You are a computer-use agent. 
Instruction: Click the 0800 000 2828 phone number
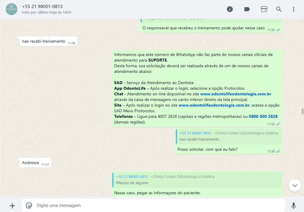click(263, 117)
